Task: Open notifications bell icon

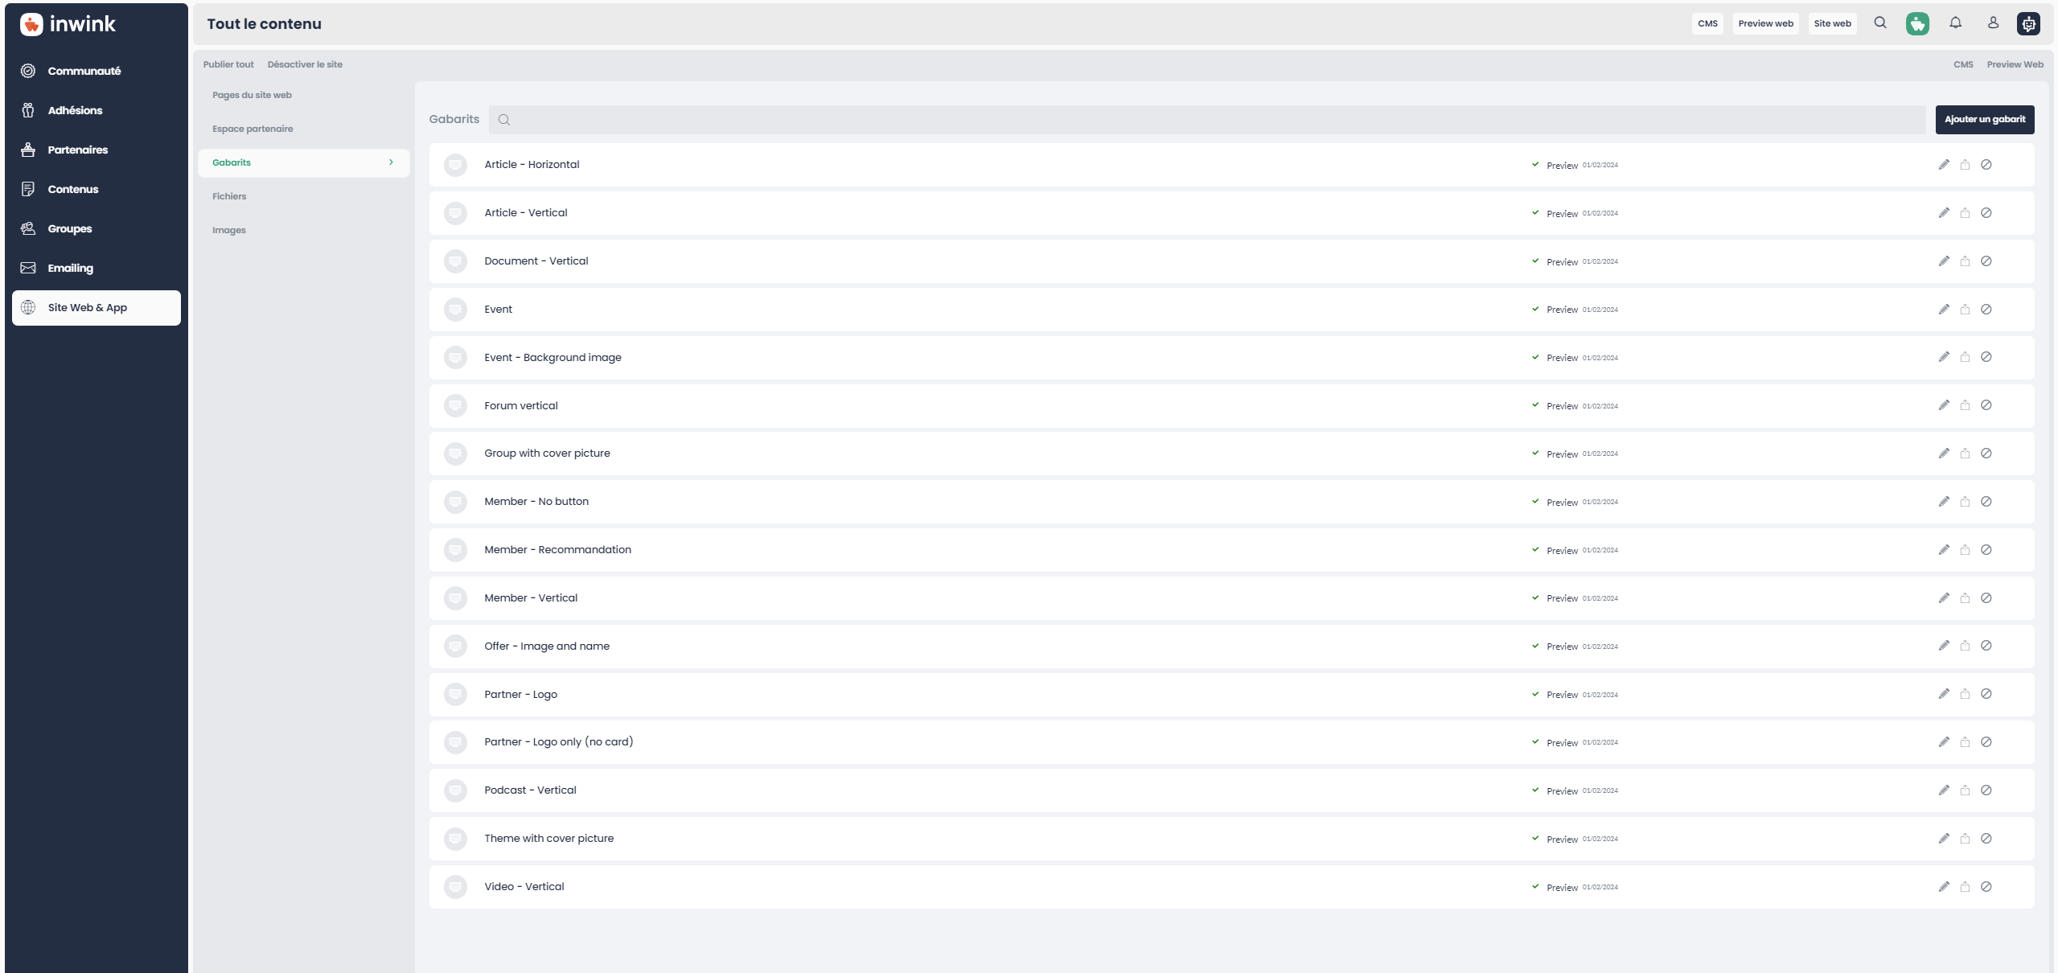Action: pyautogui.click(x=1955, y=23)
